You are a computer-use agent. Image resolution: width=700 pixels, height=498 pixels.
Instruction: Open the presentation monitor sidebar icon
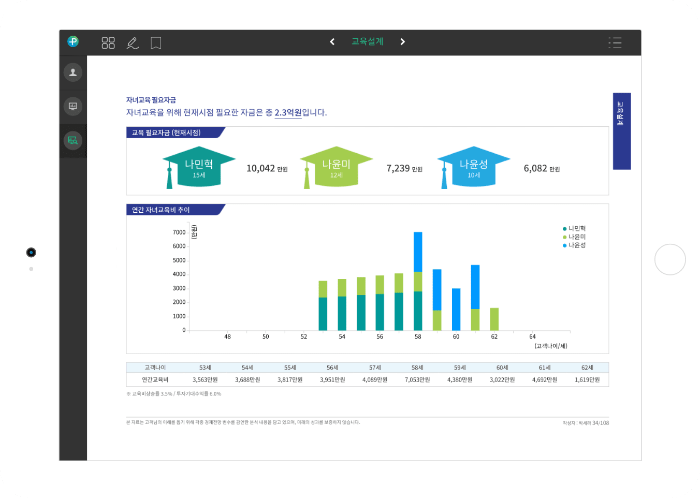pos(73,106)
